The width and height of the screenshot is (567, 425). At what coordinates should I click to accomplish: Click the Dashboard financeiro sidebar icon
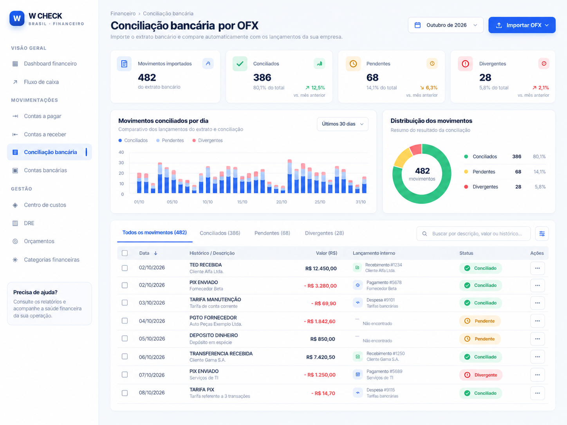pos(15,64)
